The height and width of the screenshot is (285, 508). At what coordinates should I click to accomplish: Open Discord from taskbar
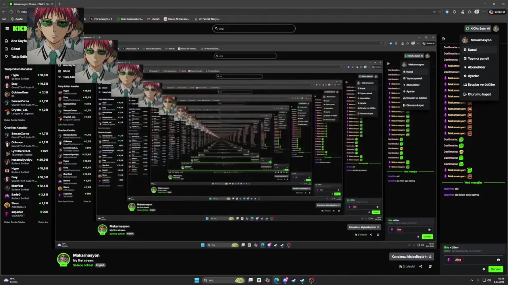point(285,280)
